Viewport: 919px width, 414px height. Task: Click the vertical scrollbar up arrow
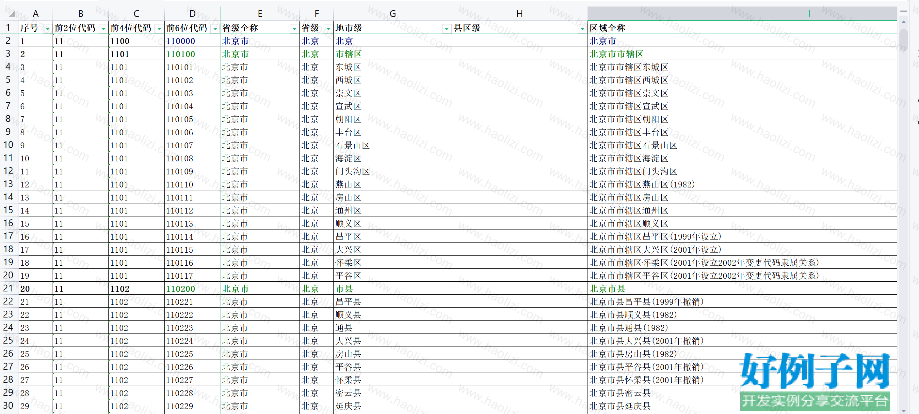point(904,22)
